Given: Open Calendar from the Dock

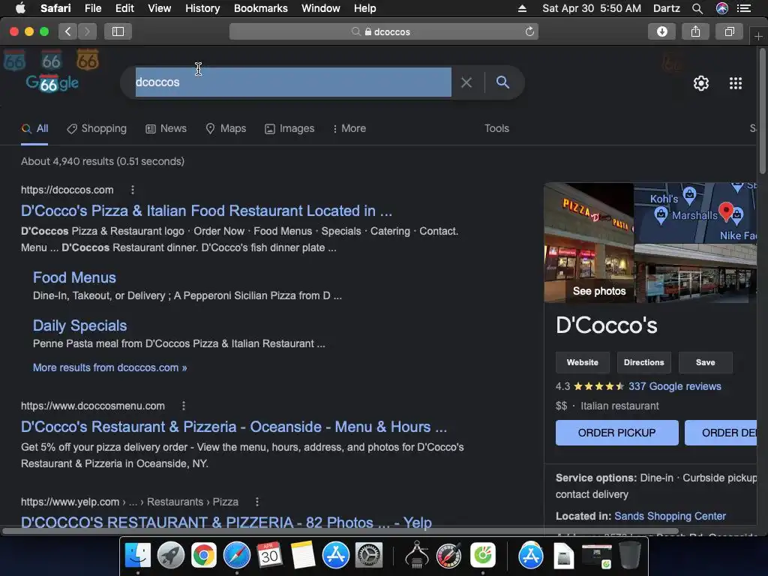Looking at the screenshot, I should (269, 556).
